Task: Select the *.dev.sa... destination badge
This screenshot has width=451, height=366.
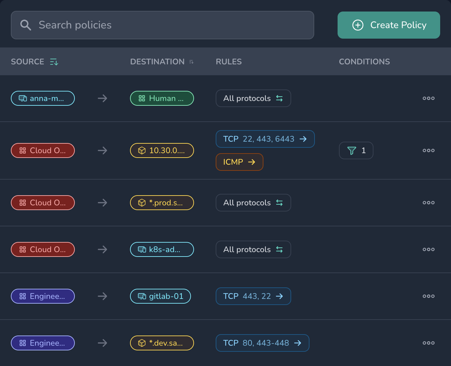Action: 162,343
